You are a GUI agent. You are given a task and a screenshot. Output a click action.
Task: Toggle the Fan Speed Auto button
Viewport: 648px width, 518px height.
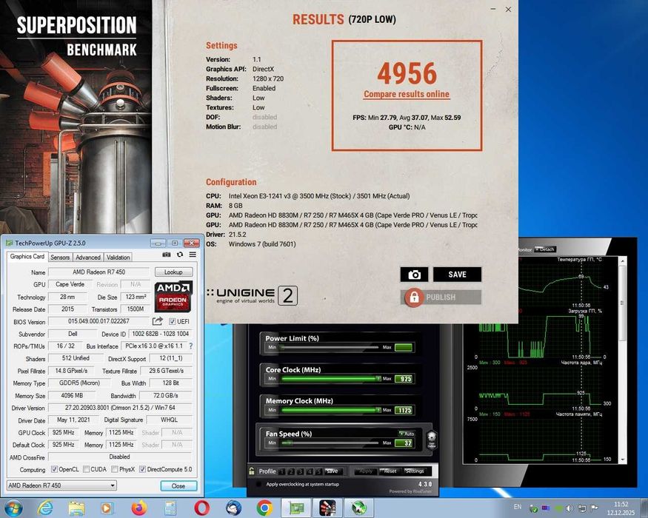[407, 434]
